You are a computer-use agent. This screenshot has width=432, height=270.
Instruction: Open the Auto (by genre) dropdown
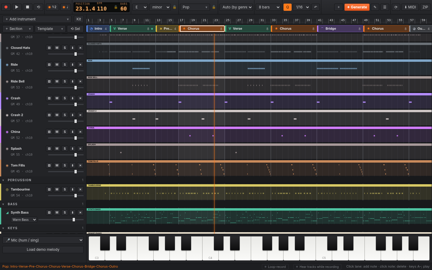coord(236,7)
